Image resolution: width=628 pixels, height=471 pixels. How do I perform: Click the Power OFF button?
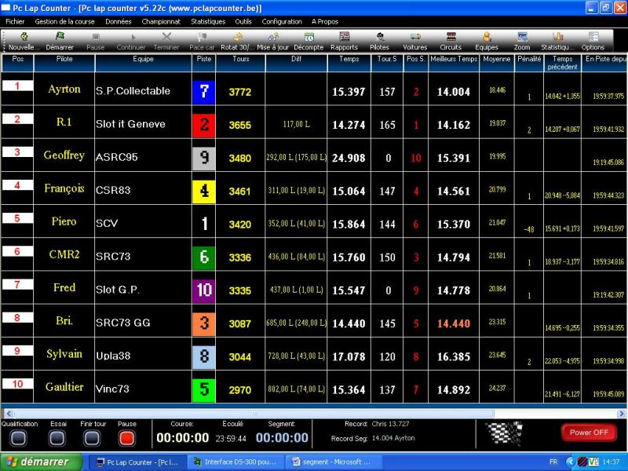(589, 433)
